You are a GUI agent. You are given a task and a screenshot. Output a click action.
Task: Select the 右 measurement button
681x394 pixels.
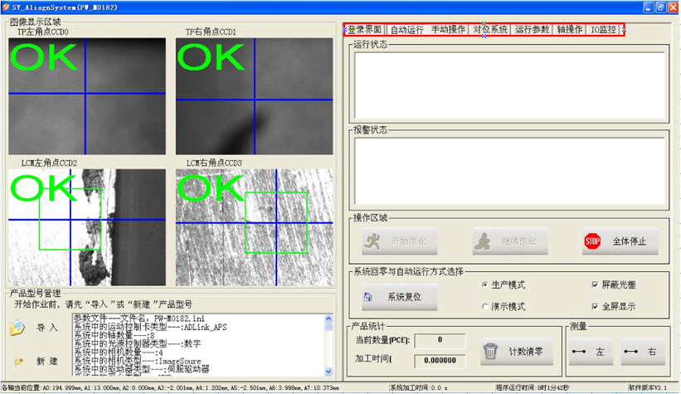(x=643, y=352)
